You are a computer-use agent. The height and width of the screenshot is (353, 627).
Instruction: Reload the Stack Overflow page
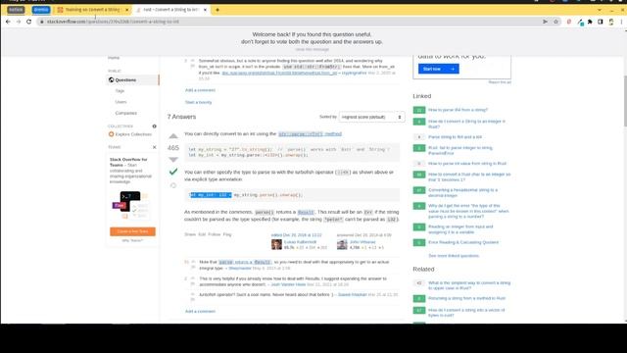[x=28, y=22]
